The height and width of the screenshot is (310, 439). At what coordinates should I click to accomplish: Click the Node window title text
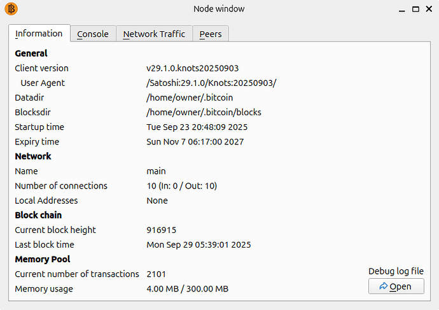[x=219, y=9]
